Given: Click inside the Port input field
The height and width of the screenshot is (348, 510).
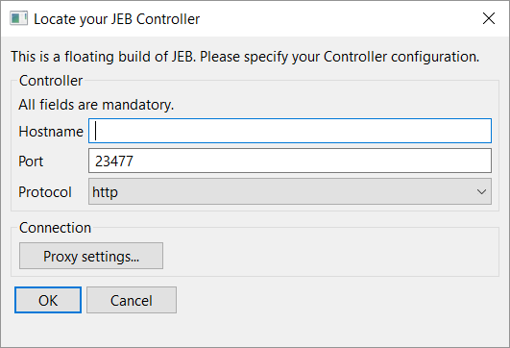Looking at the screenshot, I should [290, 161].
